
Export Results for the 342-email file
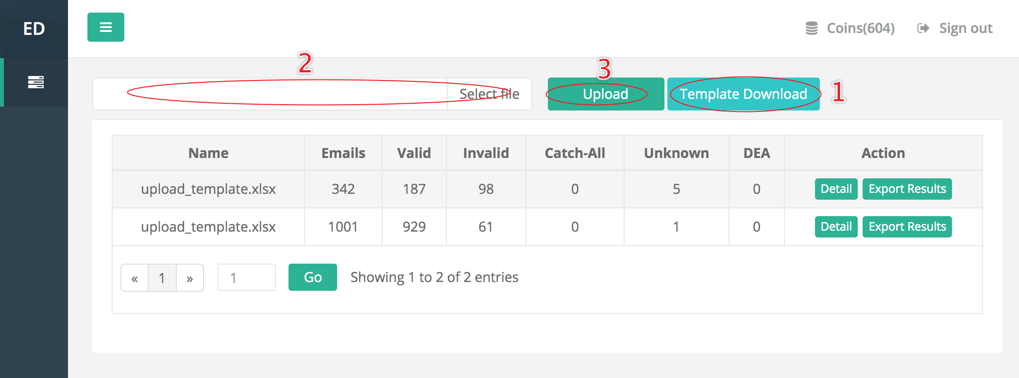click(907, 189)
